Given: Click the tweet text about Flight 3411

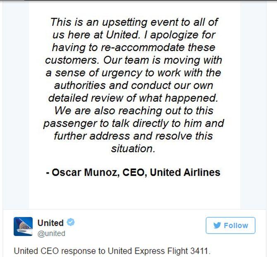Looking at the screenshot, I should click(x=112, y=251).
